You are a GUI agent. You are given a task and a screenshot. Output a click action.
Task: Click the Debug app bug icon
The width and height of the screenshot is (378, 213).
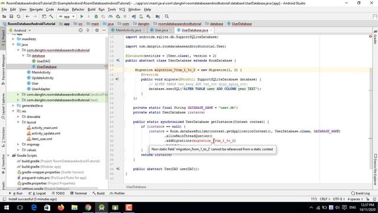click(96, 17)
